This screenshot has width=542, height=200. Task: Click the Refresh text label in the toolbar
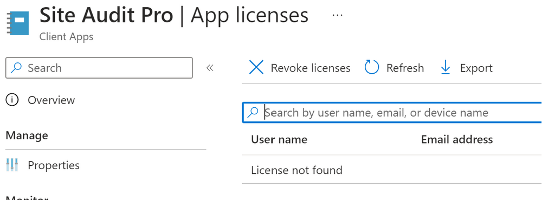pyautogui.click(x=405, y=68)
